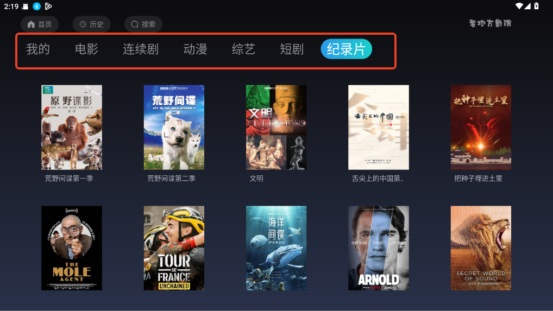Viewport: 553px width, 311px height.
Task: Tap the home icon in 首页 button
Action: 31,24
